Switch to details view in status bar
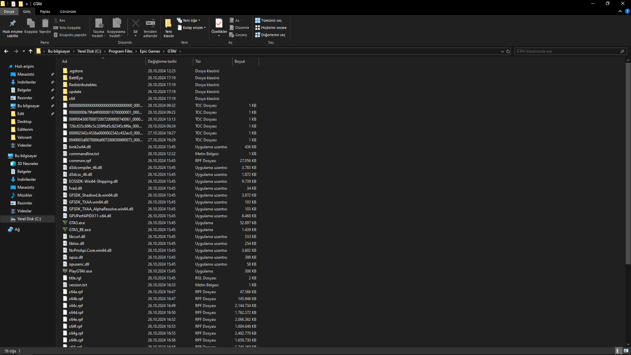631x355 pixels. pyautogui.click(x=618, y=351)
